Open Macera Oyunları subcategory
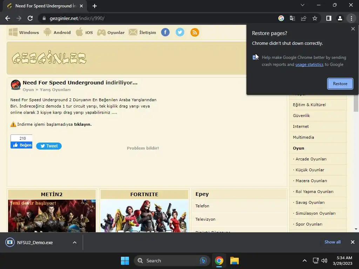 318,181
